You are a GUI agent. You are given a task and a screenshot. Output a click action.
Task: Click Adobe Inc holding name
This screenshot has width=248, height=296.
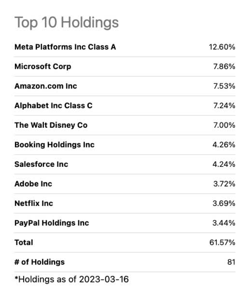(x=33, y=184)
